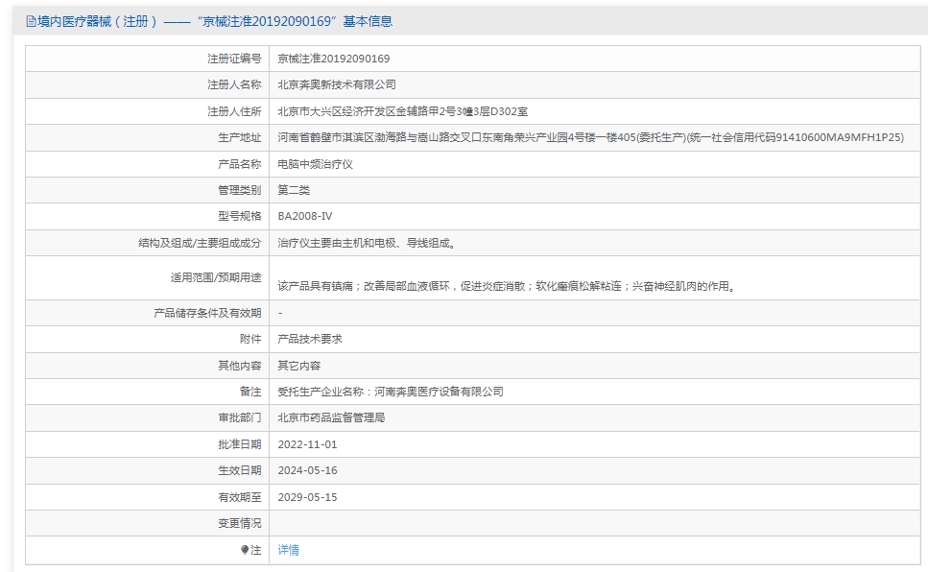
Task: Click the product name 电脑中频治疗仪
Action: (x=315, y=164)
